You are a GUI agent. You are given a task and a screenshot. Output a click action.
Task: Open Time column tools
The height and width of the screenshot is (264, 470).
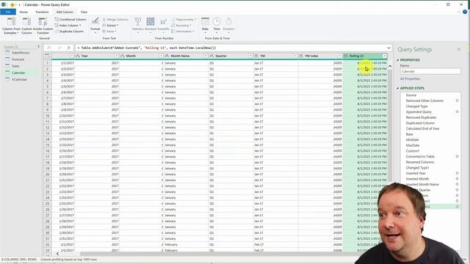(x=217, y=25)
